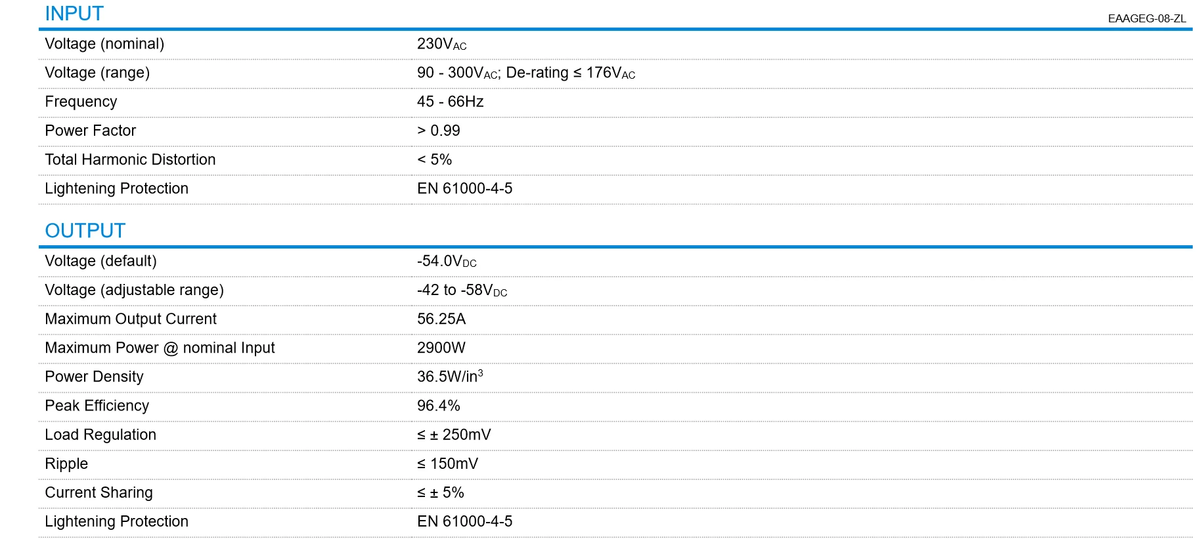Select the EAAGEG-08-ZL document code
Viewport: 1196px width, 539px height.
(1147, 18)
